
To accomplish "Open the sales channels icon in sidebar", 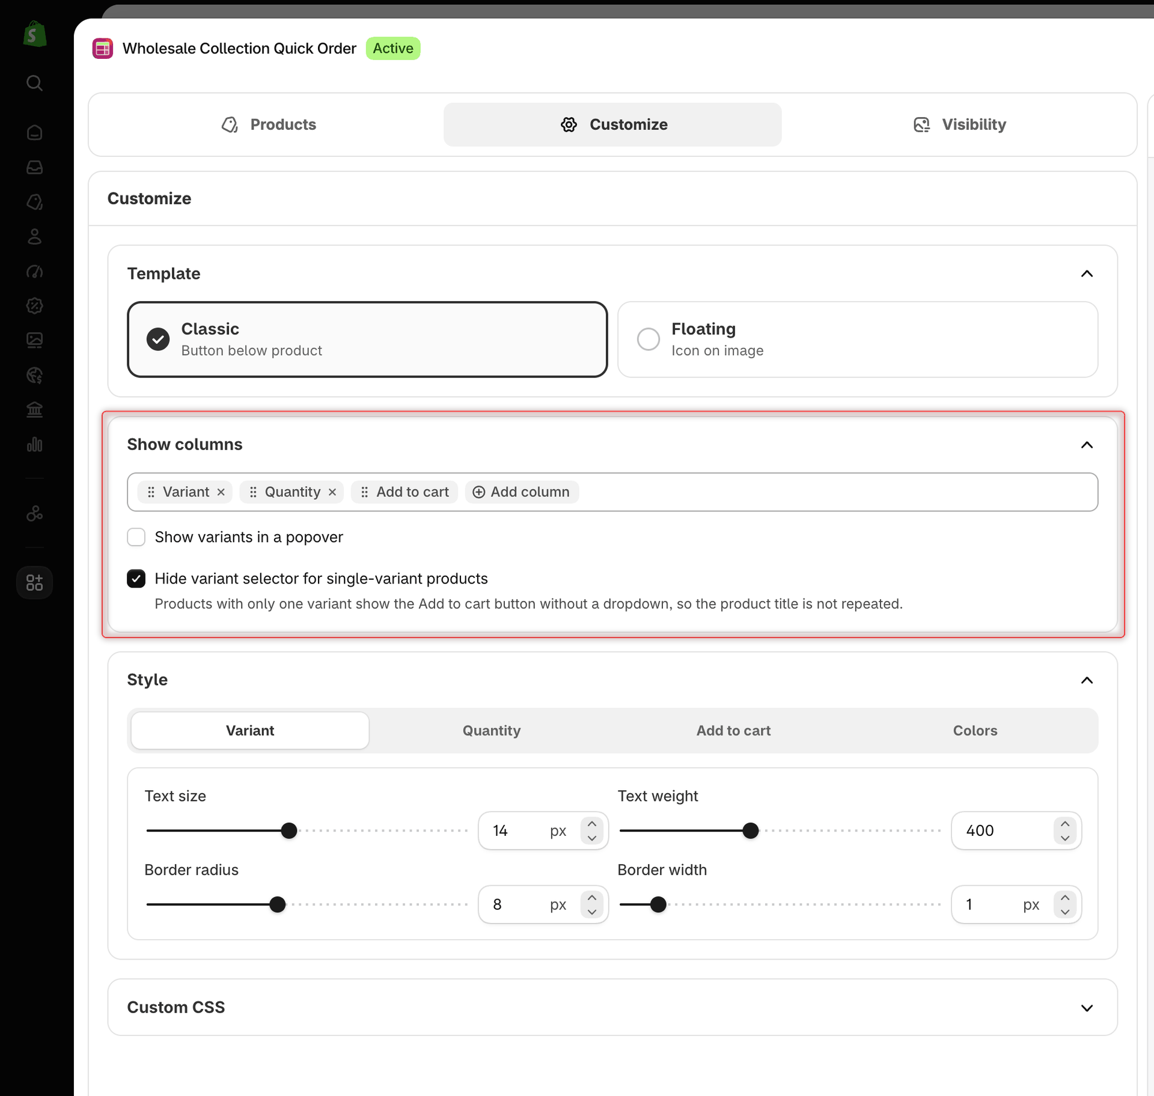I will pos(35,514).
